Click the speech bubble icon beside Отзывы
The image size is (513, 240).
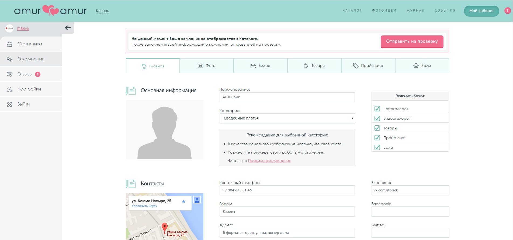(9, 74)
